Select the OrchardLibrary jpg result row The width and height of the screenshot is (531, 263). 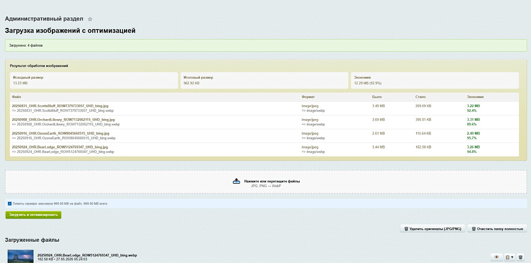(264, 122)
